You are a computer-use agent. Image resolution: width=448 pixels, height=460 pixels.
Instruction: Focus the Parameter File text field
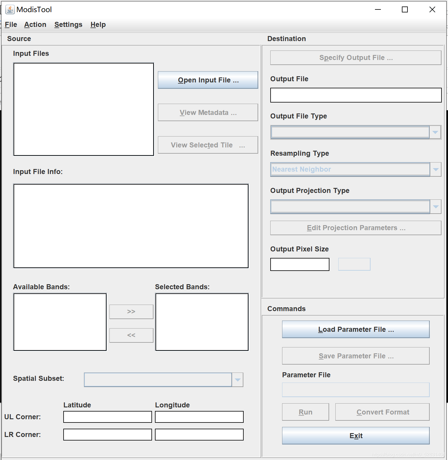tap(356, 390)
